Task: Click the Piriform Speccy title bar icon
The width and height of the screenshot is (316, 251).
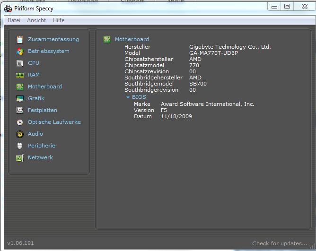Action: point(8,9)
